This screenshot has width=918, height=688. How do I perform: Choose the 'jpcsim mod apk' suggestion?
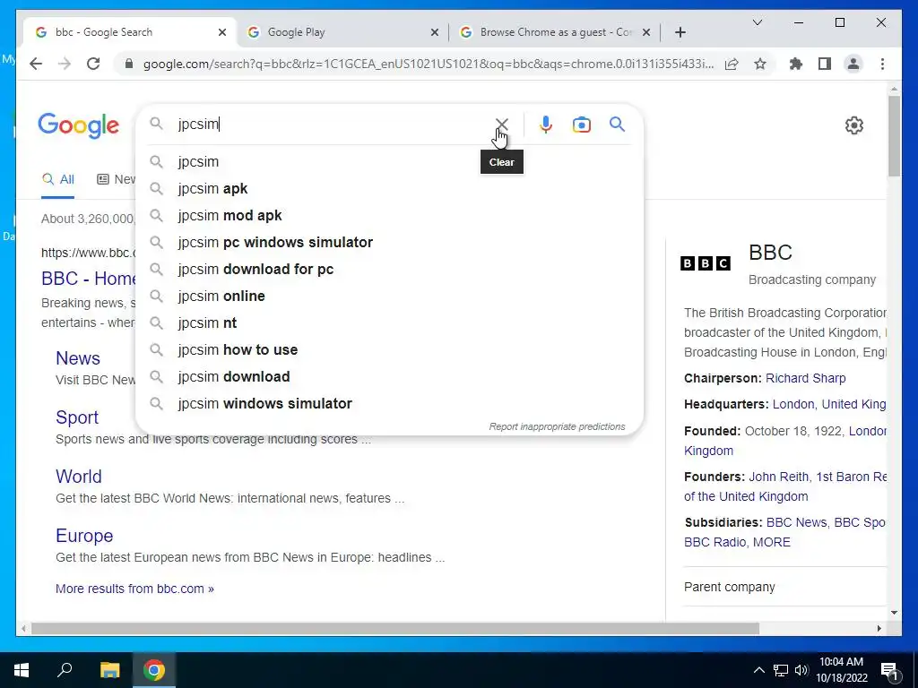point(389,215)
